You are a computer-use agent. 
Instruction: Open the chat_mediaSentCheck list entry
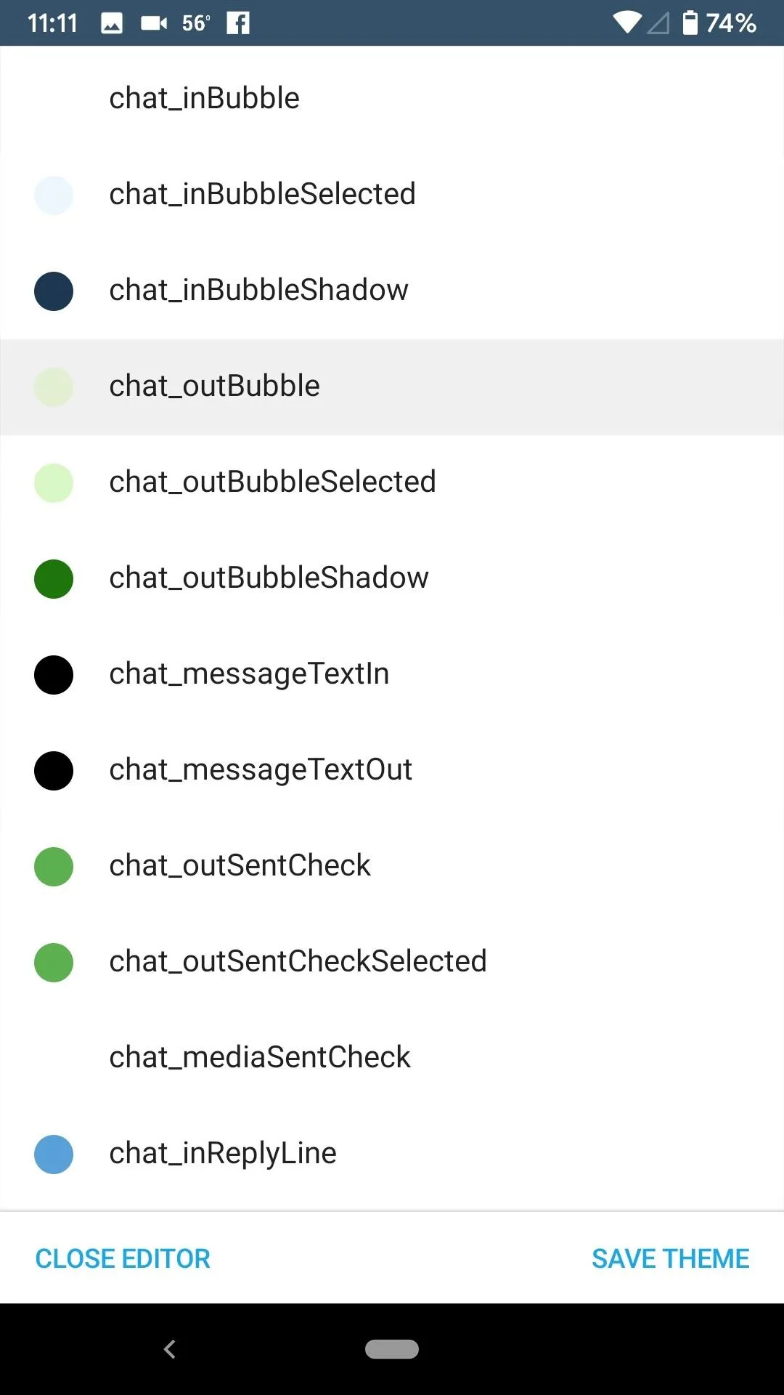(x=392, y=1057)
